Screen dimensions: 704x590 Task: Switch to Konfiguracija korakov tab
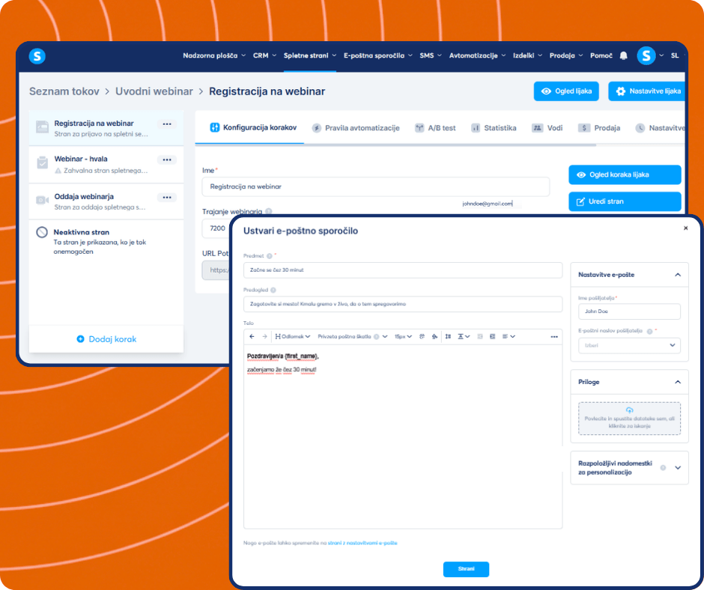click(253, 128)
